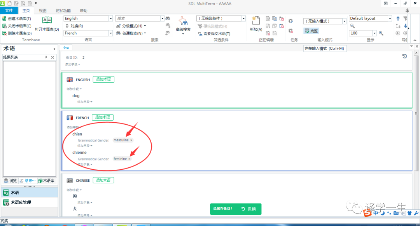This screenshot has width=420, height=226.
Task: Switch to 浏览 tab in side panel
Action: pos(10,181)
